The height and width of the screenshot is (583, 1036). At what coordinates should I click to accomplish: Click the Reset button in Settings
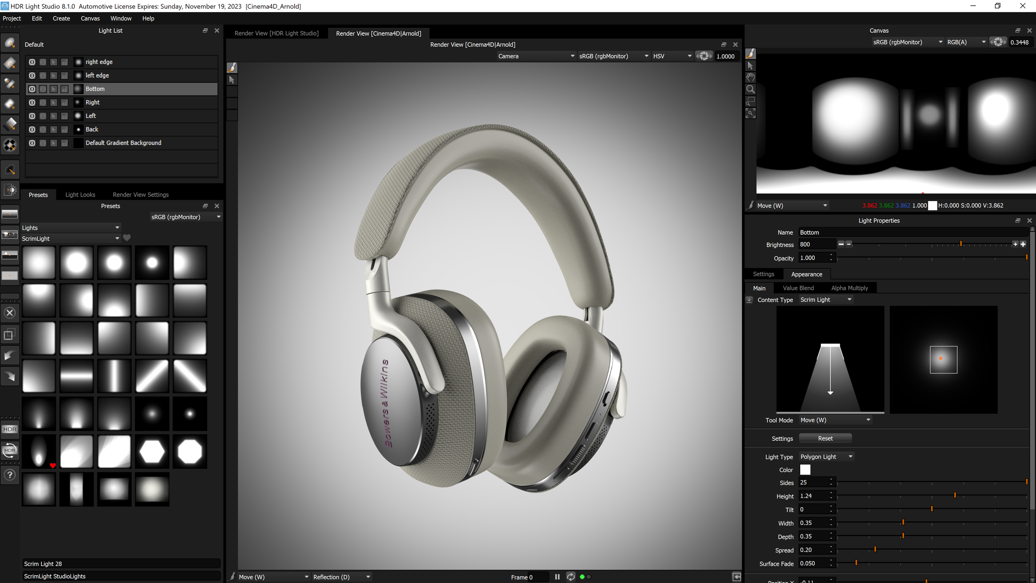(825, 438)
